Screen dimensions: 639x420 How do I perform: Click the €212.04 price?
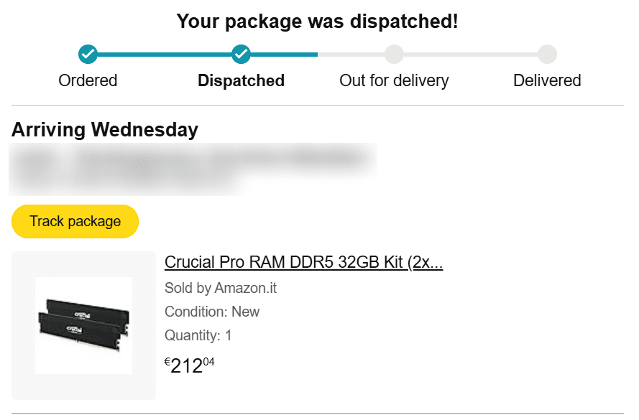tap(190, 365)
